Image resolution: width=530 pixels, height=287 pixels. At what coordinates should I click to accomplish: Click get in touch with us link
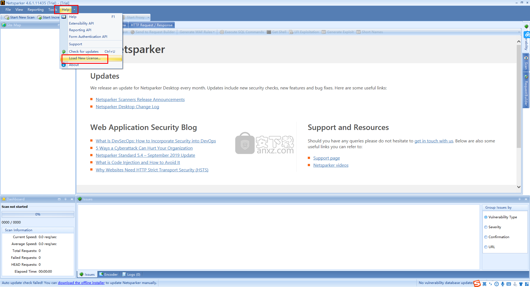pos(434,141)
